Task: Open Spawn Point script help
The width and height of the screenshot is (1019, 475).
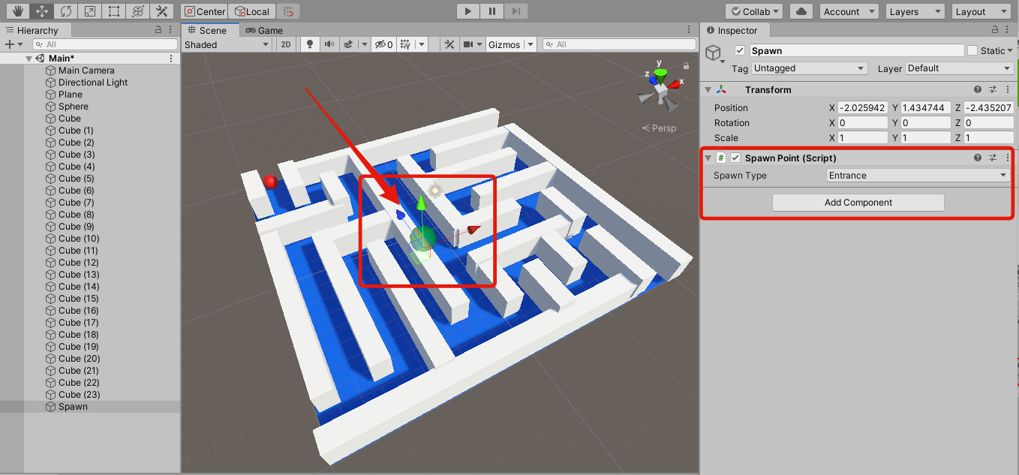Action: [x=978, y=158]
